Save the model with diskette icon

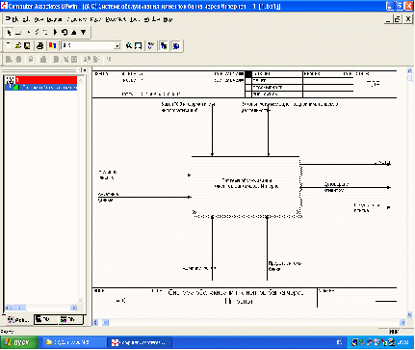click(x=27, y=45)
